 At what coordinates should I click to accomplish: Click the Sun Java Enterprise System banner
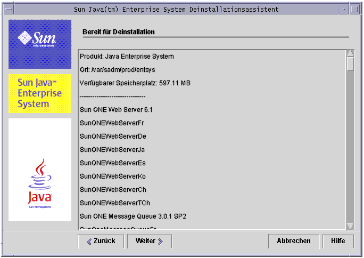pyautogui.click(x=40, y=93)
